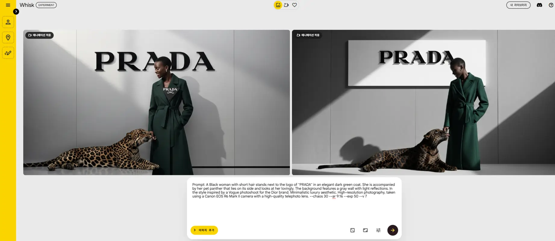Submit prompt with arrow button
555x241 pixels.
click(x=393, y=230)
